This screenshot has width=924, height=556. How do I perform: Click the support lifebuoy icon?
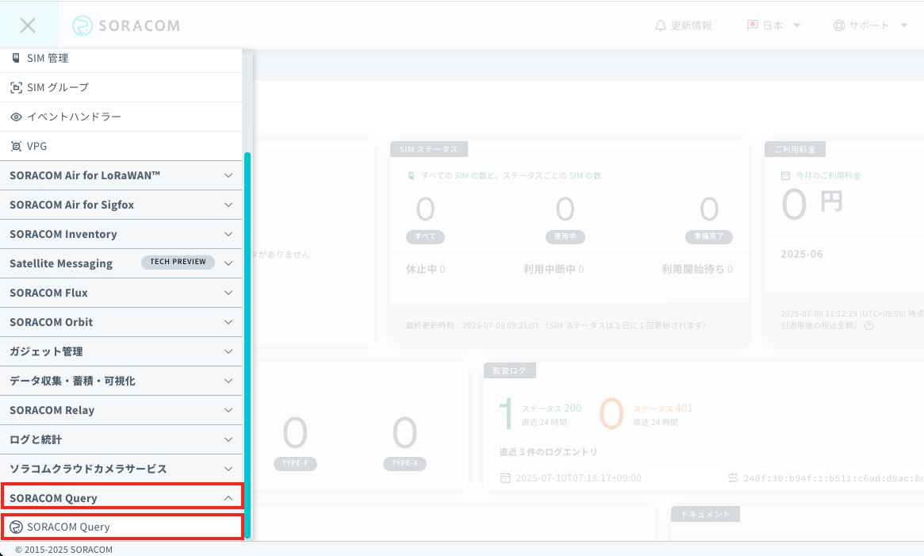click(839, 25)
